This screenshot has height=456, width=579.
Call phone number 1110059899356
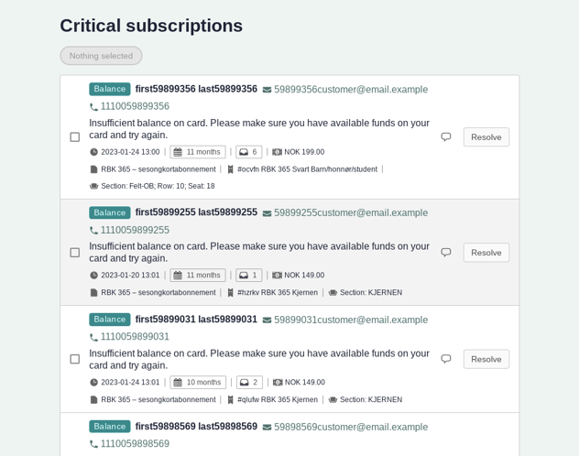(135, 106)
